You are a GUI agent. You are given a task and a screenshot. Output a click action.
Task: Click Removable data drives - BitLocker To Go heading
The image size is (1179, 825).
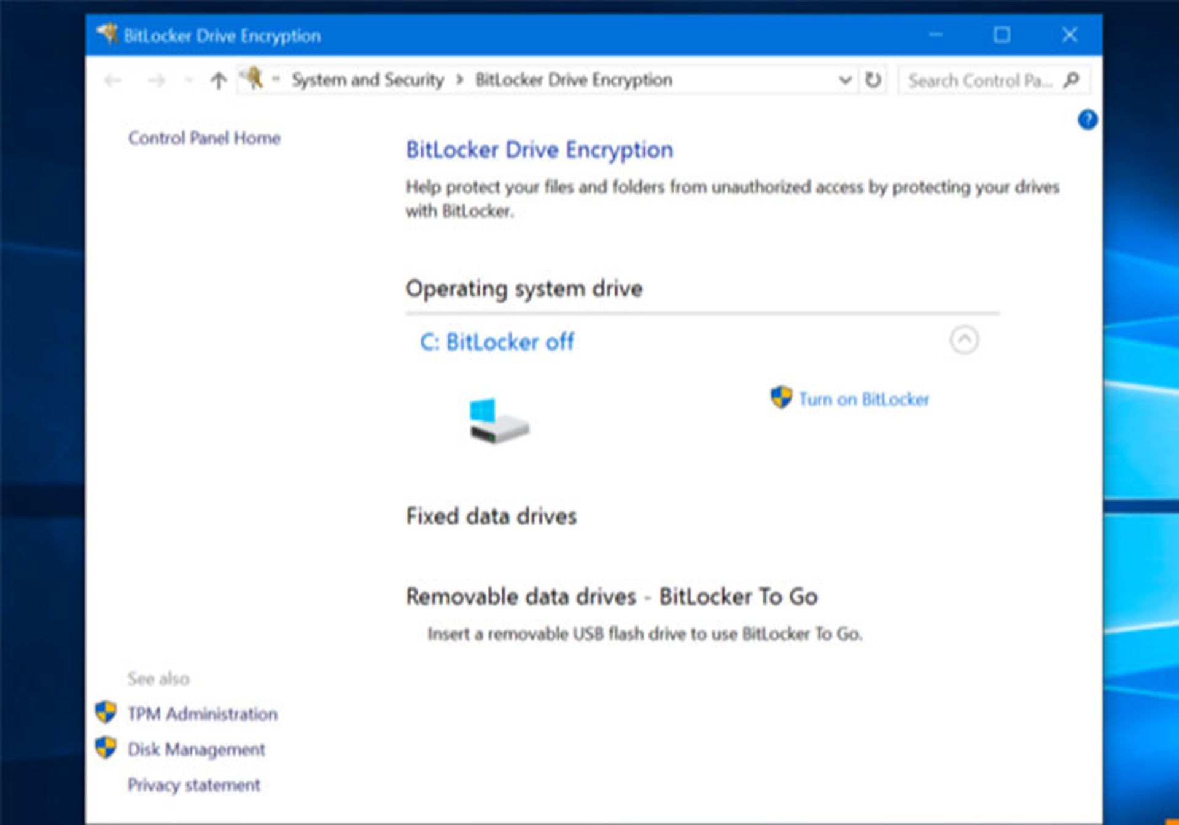click(x=612, y=597)
